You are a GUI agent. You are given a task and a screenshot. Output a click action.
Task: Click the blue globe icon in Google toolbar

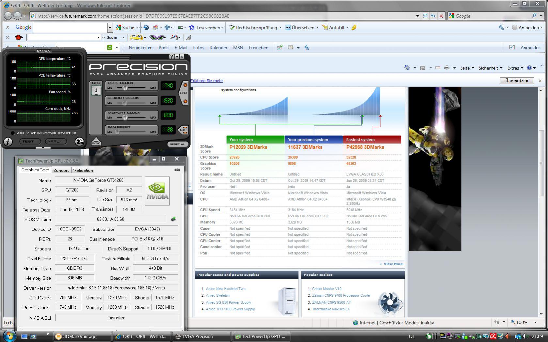(x=146, y=27)
